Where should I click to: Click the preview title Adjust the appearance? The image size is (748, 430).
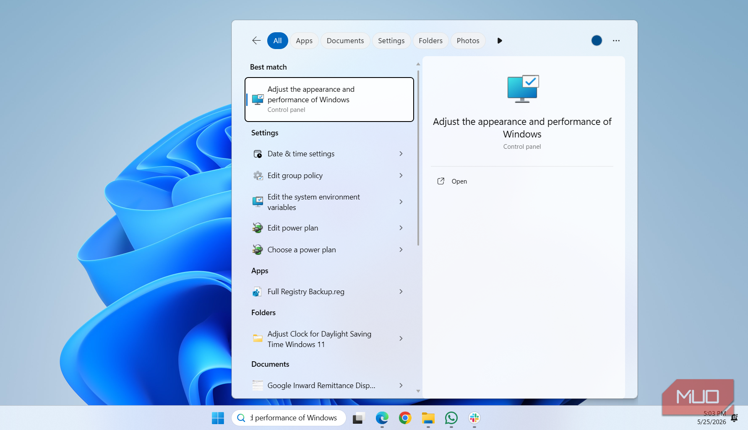(522, 128)
